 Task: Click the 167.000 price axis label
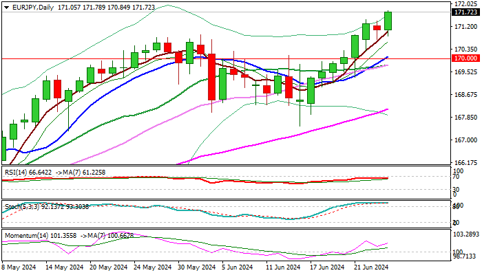coord(464,140)
